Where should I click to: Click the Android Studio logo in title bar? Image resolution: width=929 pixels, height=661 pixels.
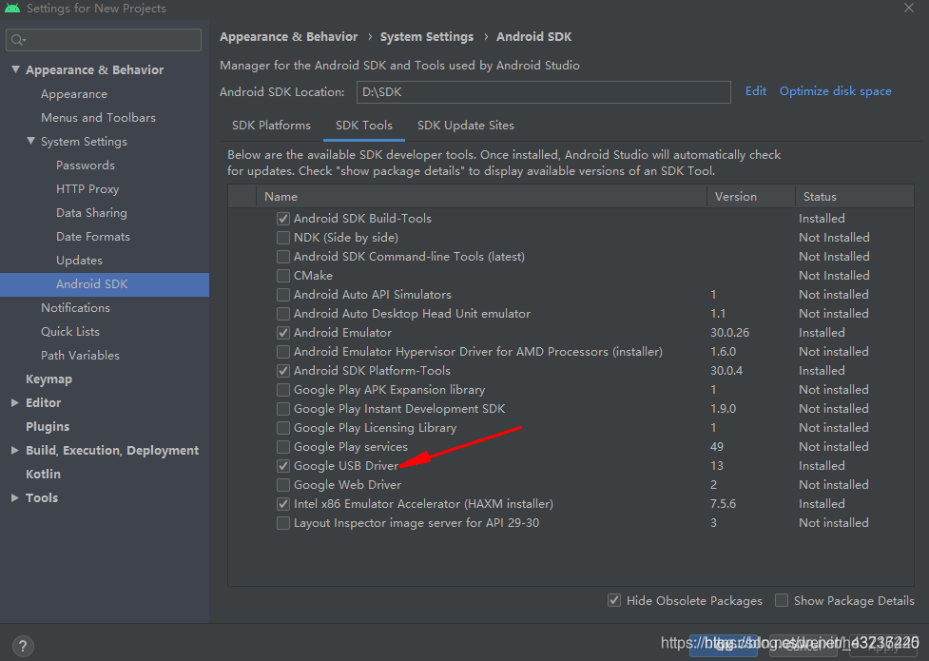[x=12, y=9]
